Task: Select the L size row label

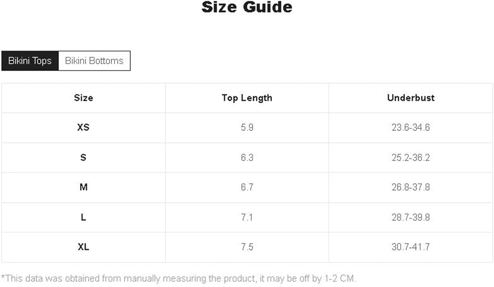Action: [x=83, y=217]
